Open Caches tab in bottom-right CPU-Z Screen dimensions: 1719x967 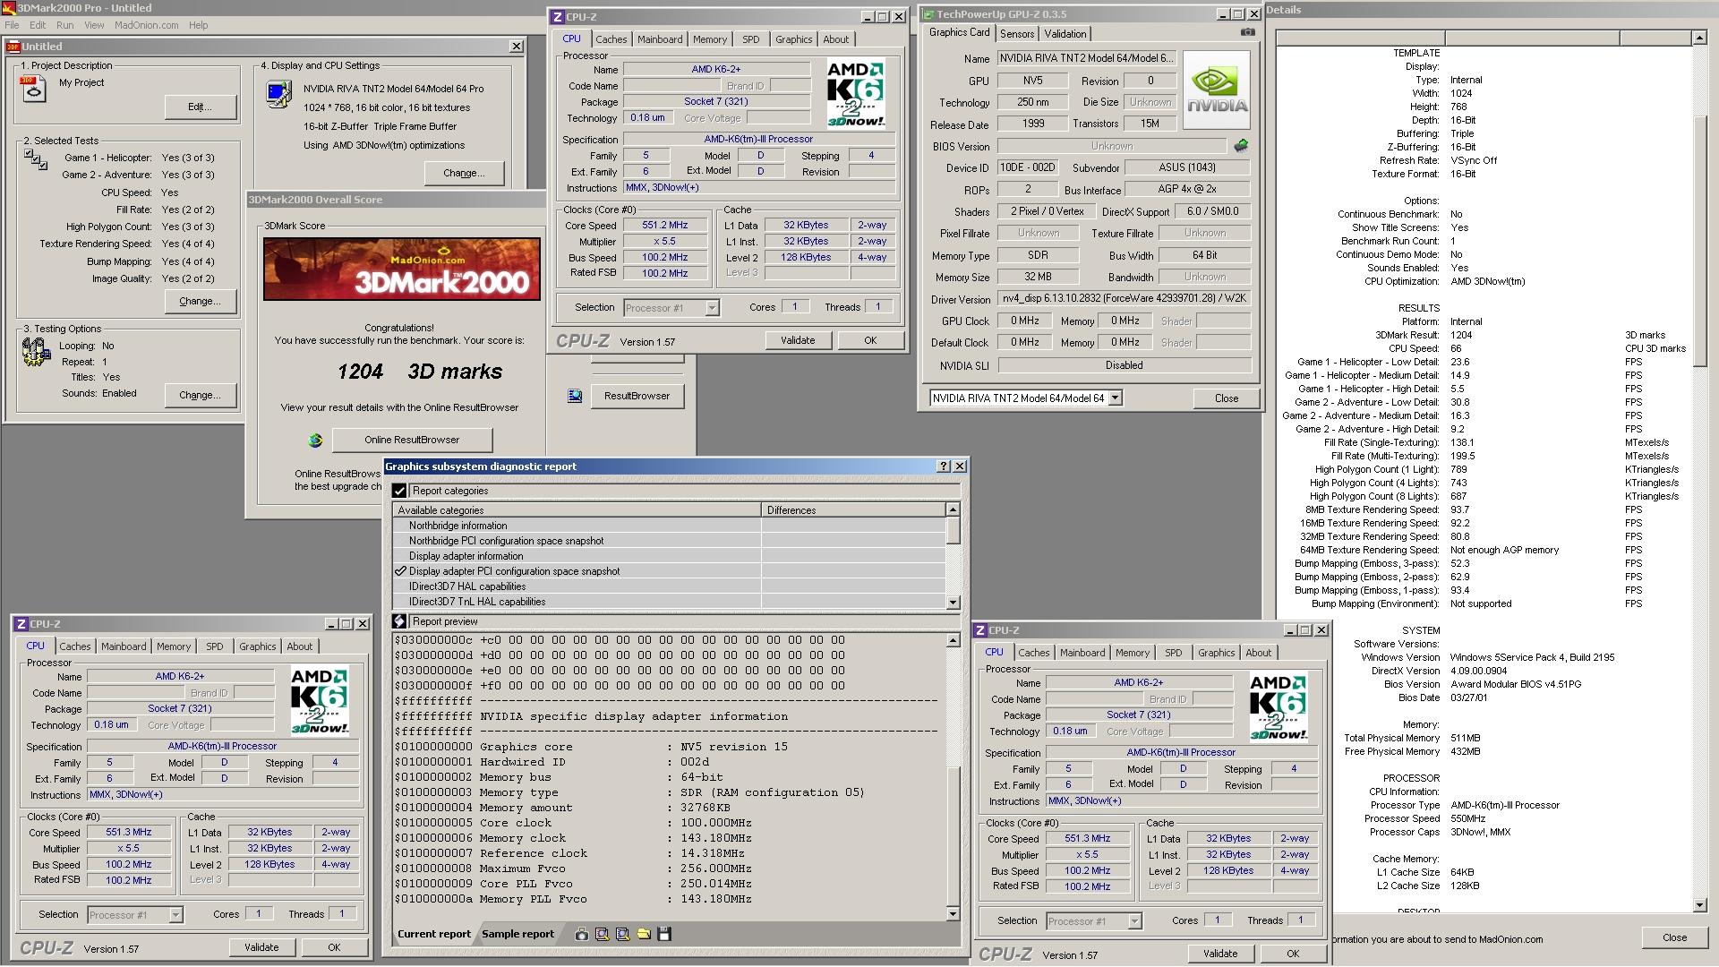click(1034, 653)
